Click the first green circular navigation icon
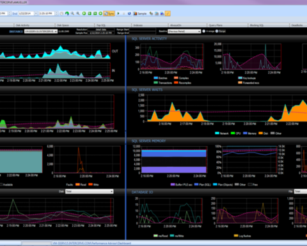The image size is (307, 246). (x=84, y=13)
